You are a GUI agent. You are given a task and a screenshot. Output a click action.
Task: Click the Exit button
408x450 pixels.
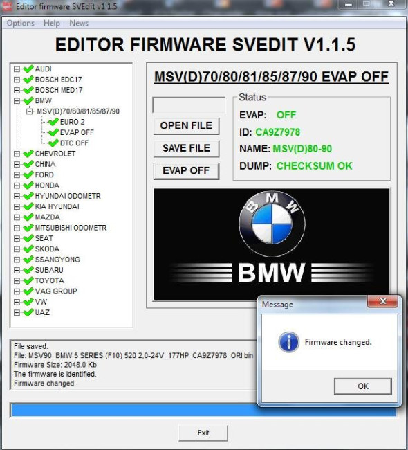(203, 433)
